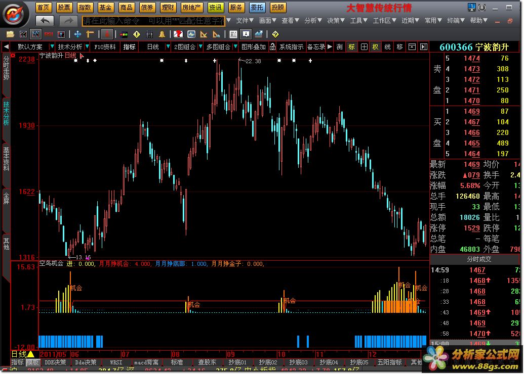Click the binoculars search icon
Image resolution: width=524 pixels, height=374 pixels.
tap(149, 34)
